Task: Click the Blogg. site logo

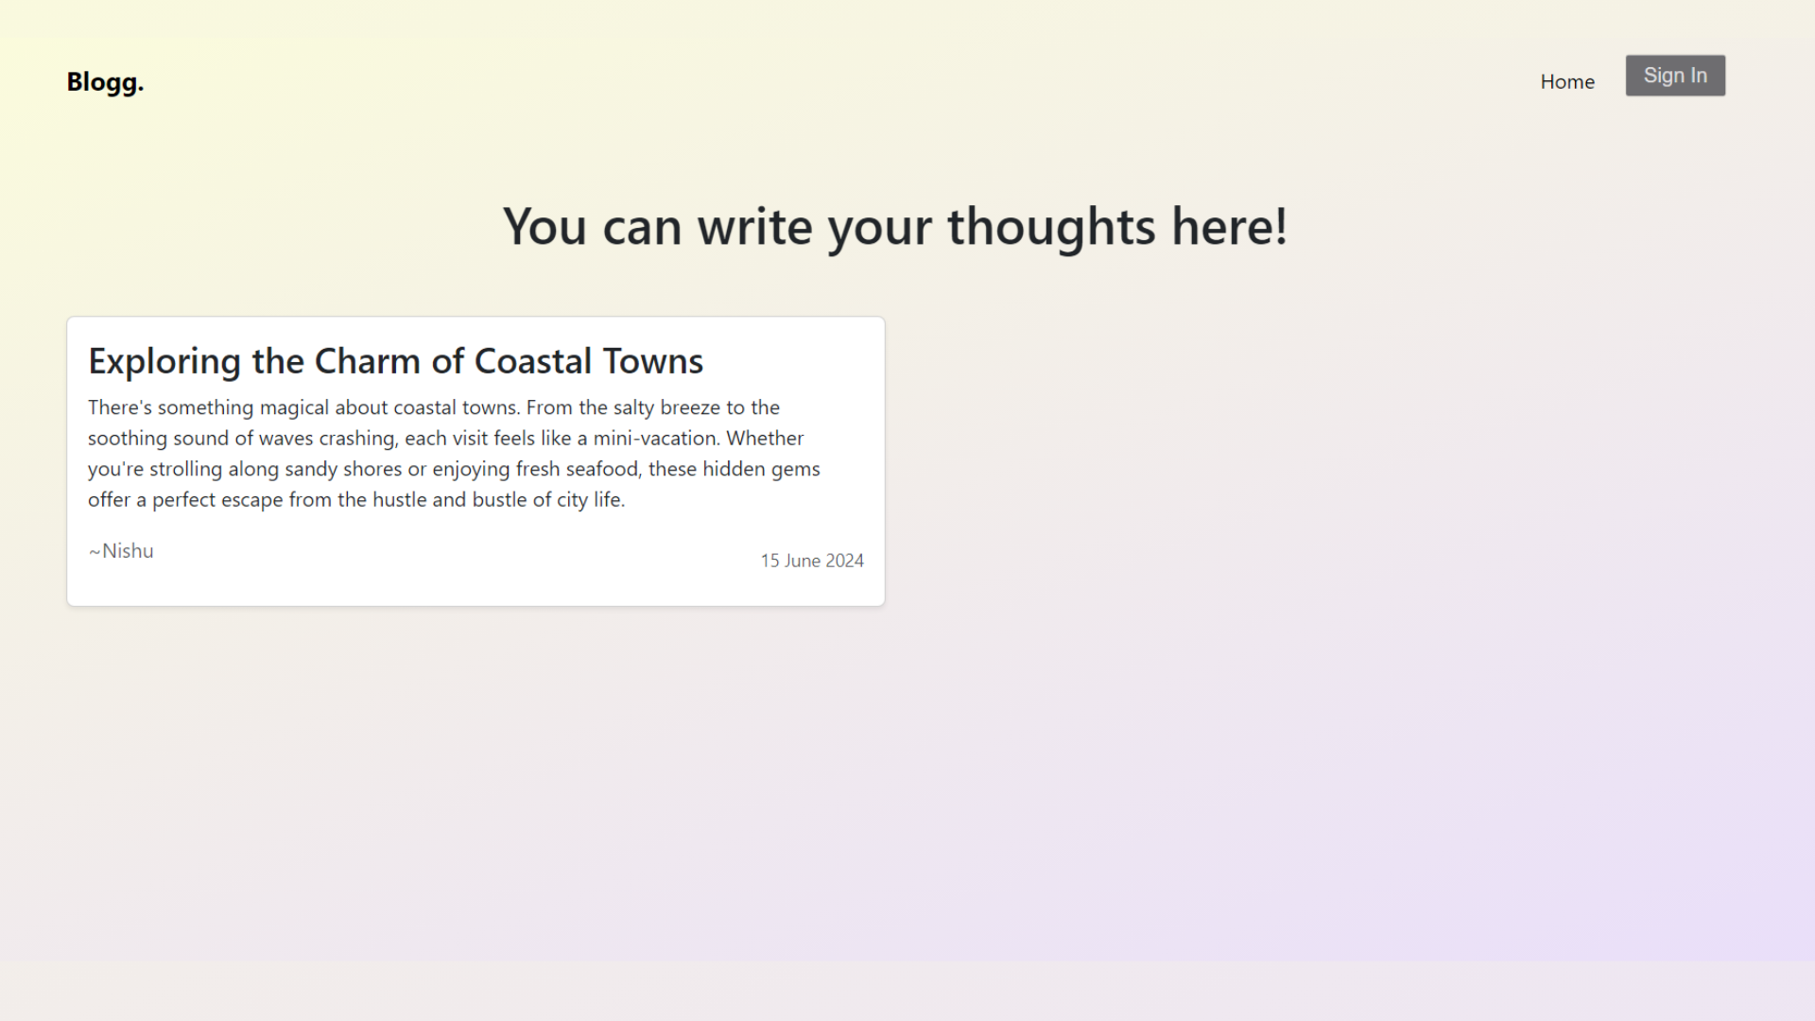Action: tap(105, 82)
